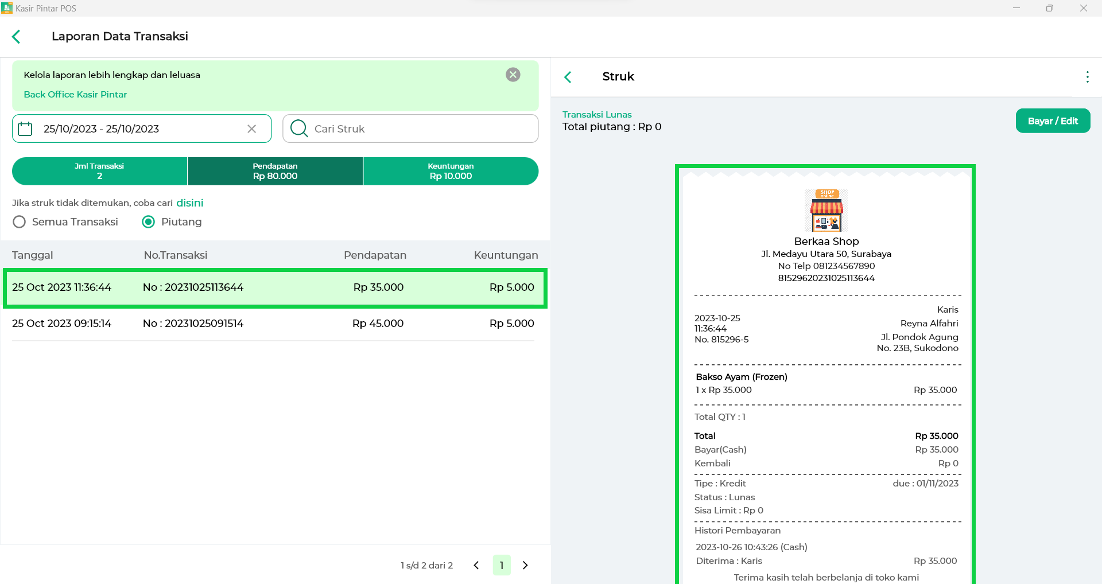Click Histori Pembayaran heading on receipt
Screen dimensions: 1102x584
click(x=738, y=531)
